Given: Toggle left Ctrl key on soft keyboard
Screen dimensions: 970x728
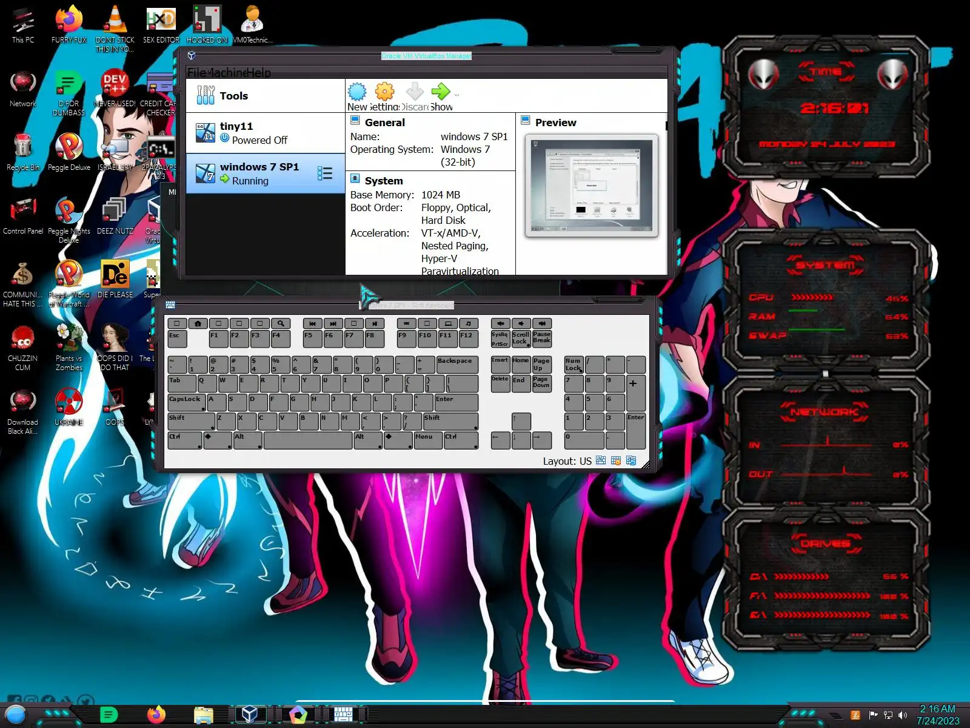Looking at the screenshot, I should click(184, 440).
